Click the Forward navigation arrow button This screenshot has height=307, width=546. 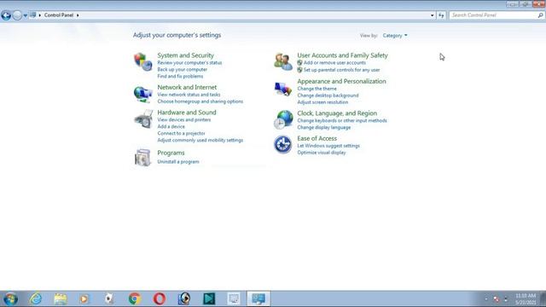coord(17,15)
